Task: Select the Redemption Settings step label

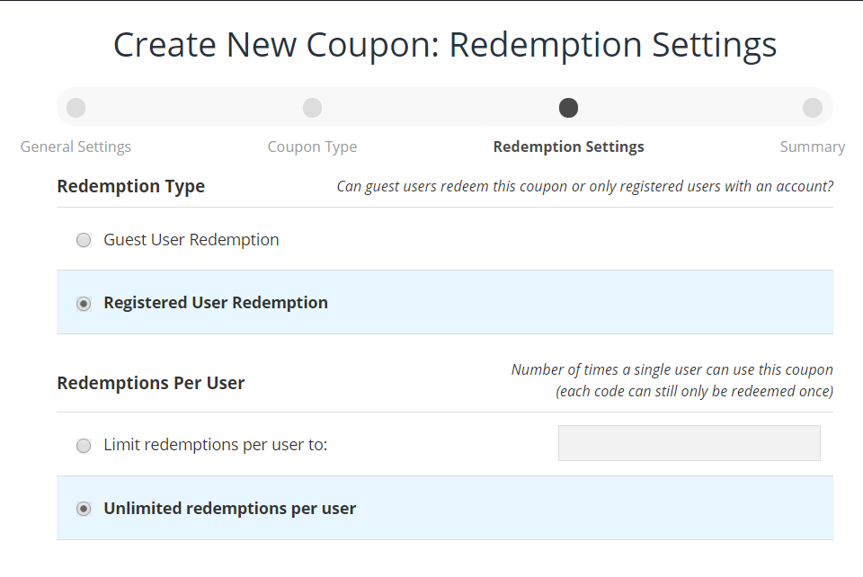Action: click(x=568, y=146)
